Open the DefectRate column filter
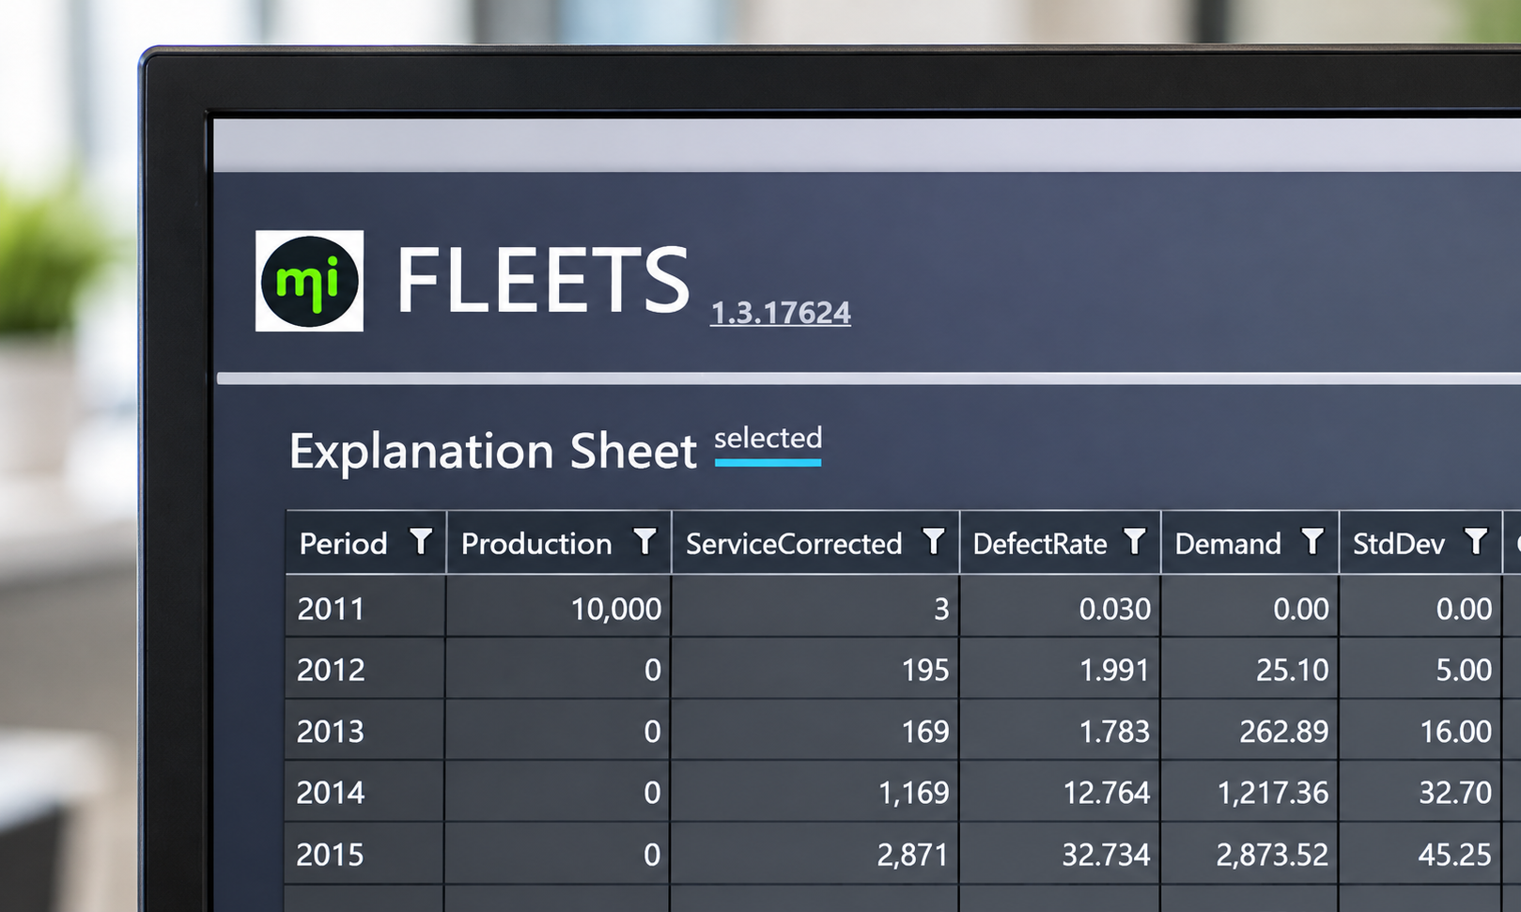The height and width of the screenshot is (912, 1521). tap(1135, 542)
